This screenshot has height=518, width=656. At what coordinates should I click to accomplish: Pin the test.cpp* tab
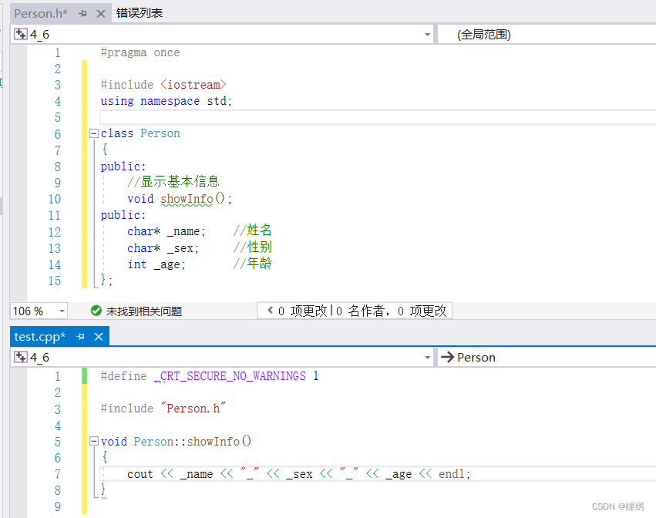pyautogui.click(x=81, y=336)
